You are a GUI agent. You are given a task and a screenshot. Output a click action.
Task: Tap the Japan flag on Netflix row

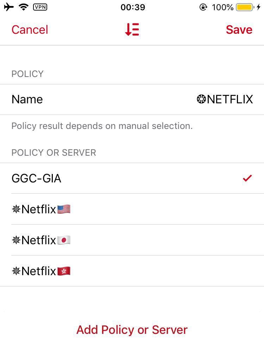pyautogui.click(x=64, y=240)
